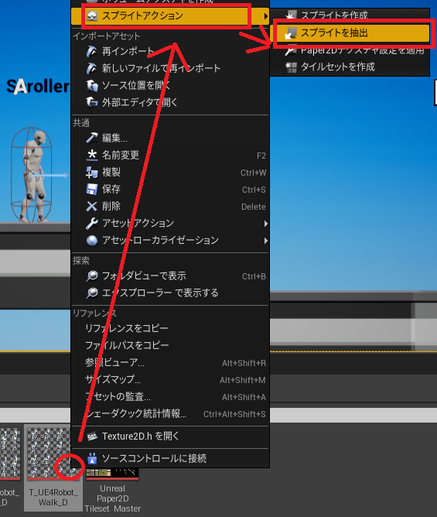The image size is (437, 517).
Task: Choose タイルセットを作成 in the submenu
Action: 352,67
